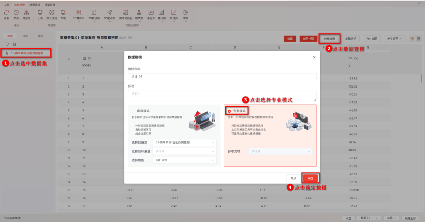Open the 资源树 resource tree
This screenshot has width=425, height=222.
pos(26,13)
